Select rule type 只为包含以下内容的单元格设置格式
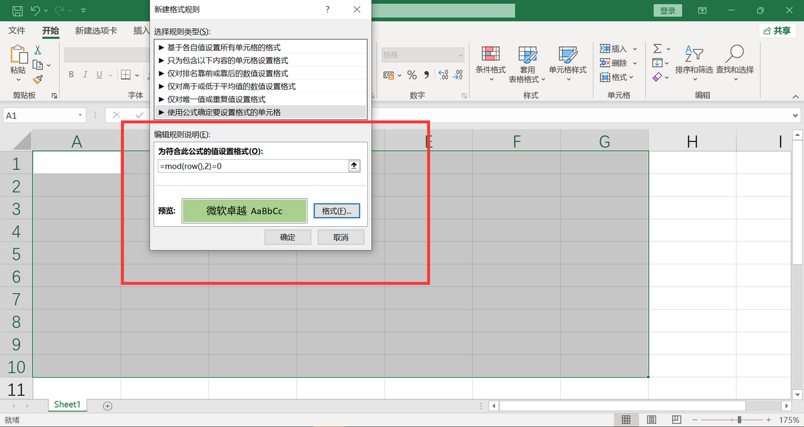The width and height of the screenshot is (804, 427). 261,60
